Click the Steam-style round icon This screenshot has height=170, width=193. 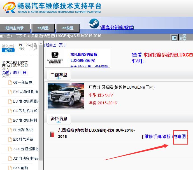94,23
